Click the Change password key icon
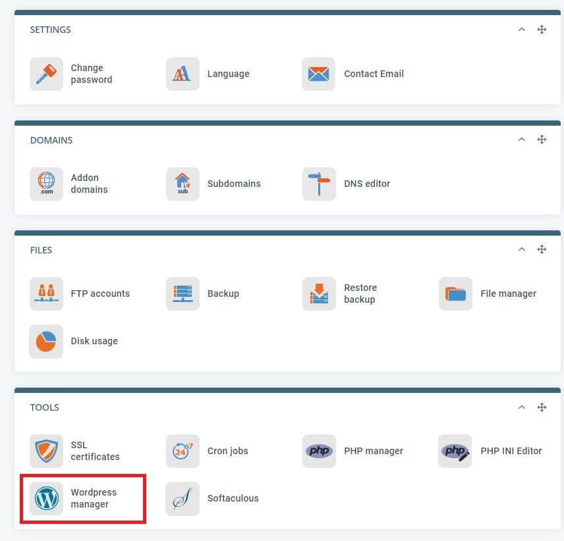 coord(46,74)
